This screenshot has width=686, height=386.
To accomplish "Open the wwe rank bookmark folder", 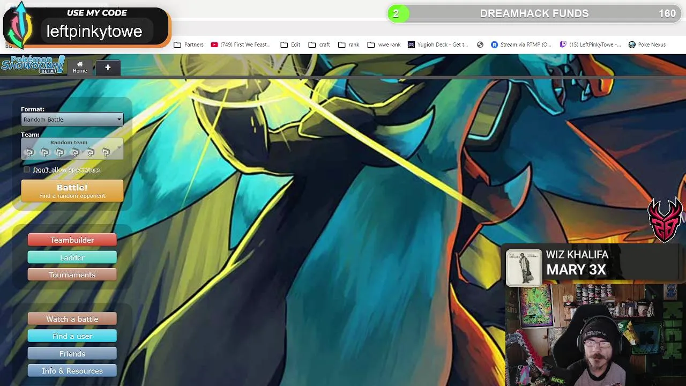I will click(384, 44).
